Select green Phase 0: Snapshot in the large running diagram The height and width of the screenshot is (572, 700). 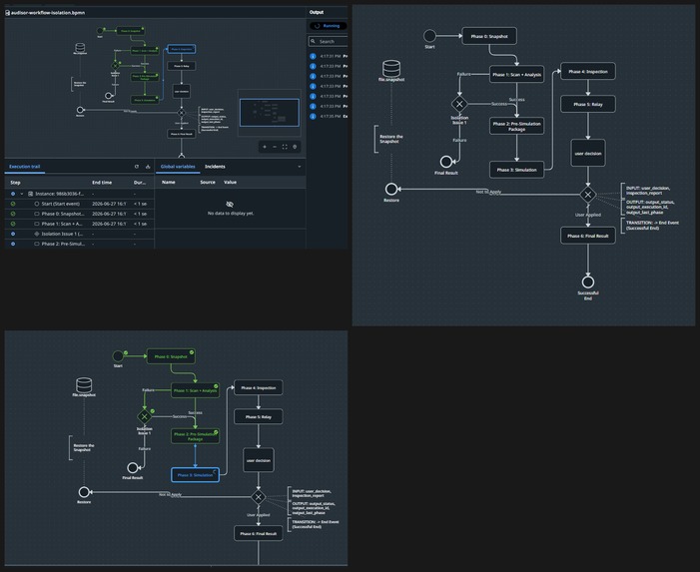[171, 356]
